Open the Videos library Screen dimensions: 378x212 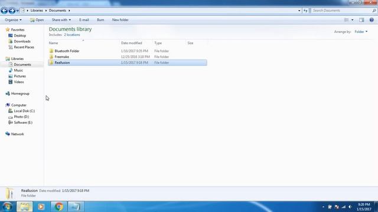tap(19, 82)
